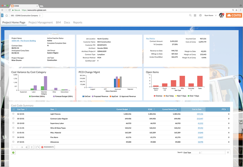
Task: Reload the browser page
Action: [9, 10]
